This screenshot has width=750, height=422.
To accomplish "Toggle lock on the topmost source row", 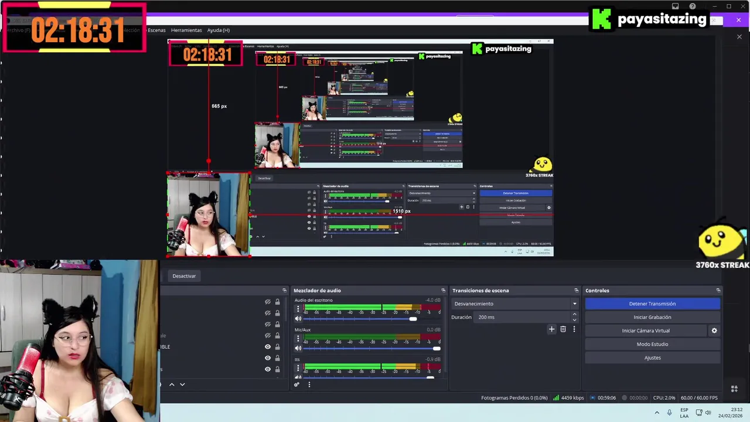I will 278,302.
